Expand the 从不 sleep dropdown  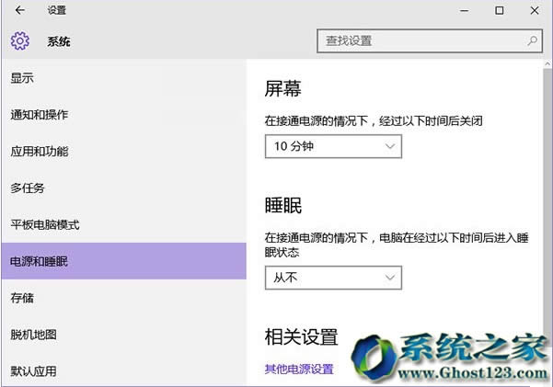333,277
